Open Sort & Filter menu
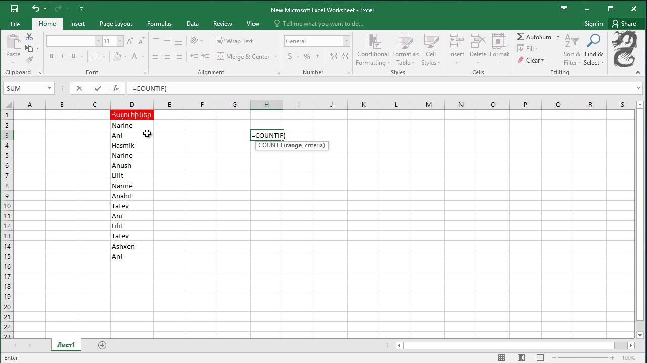 point(572,50)
